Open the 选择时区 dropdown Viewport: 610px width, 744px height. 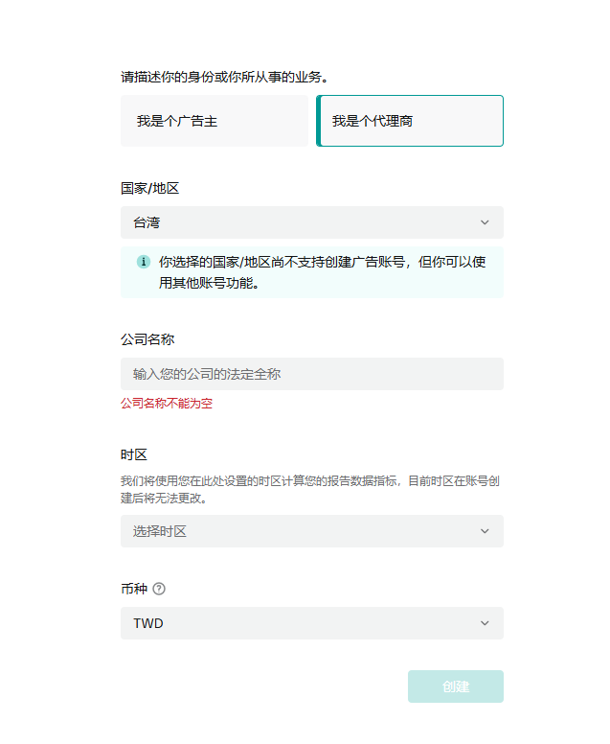click(x=311, y=531)
